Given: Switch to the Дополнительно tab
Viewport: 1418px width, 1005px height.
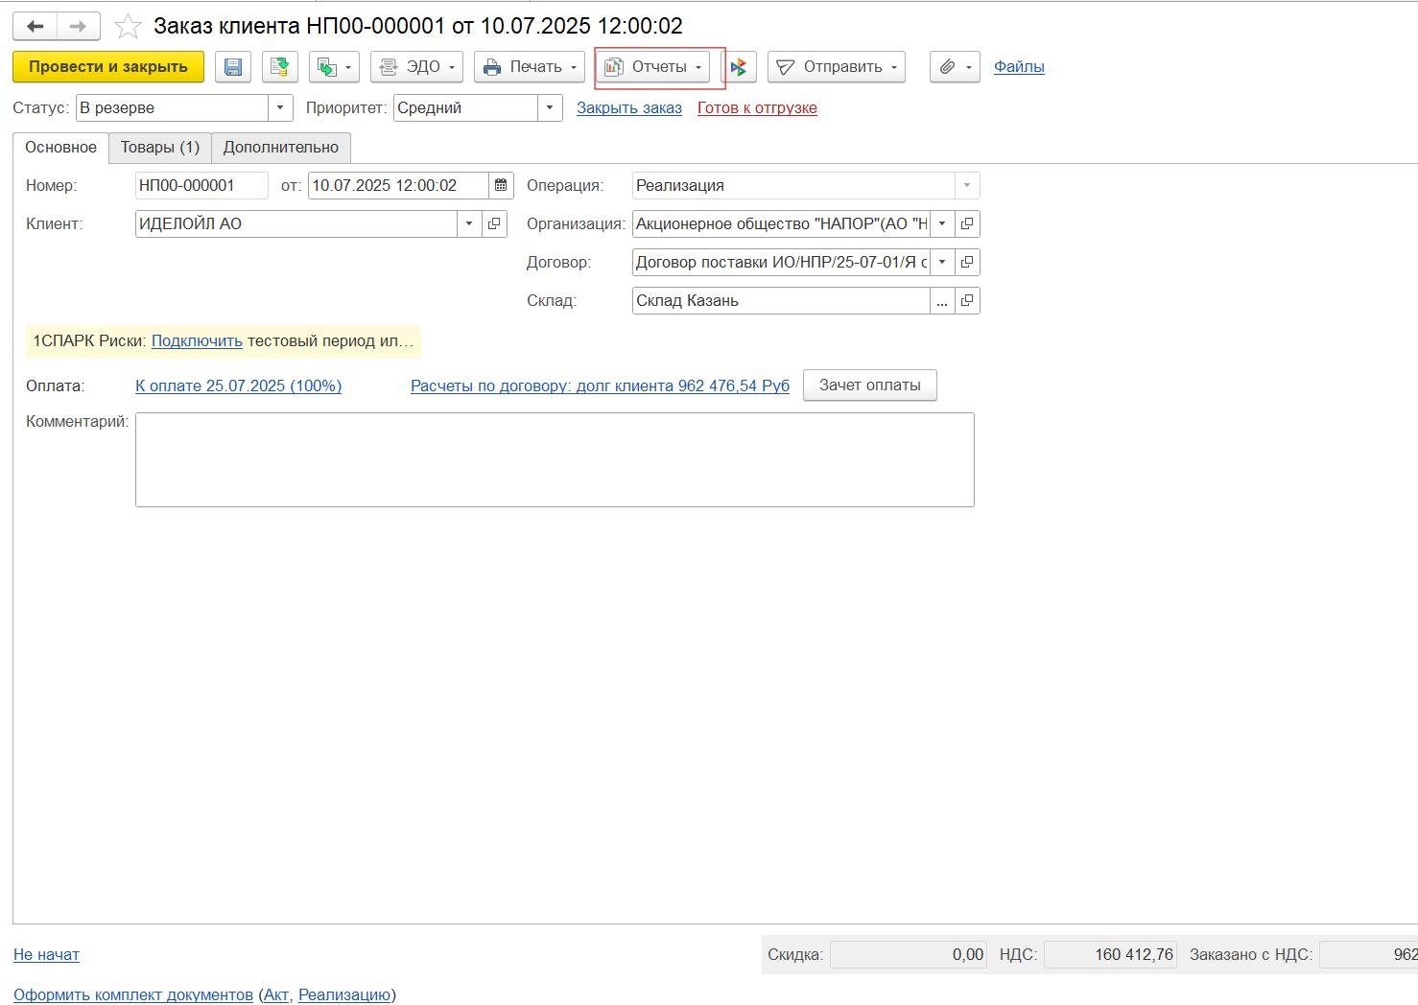Looking at the screenshot, I should [x=280, y=148].
